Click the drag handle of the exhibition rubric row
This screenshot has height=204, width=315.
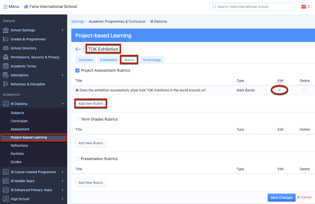point(77,90)
